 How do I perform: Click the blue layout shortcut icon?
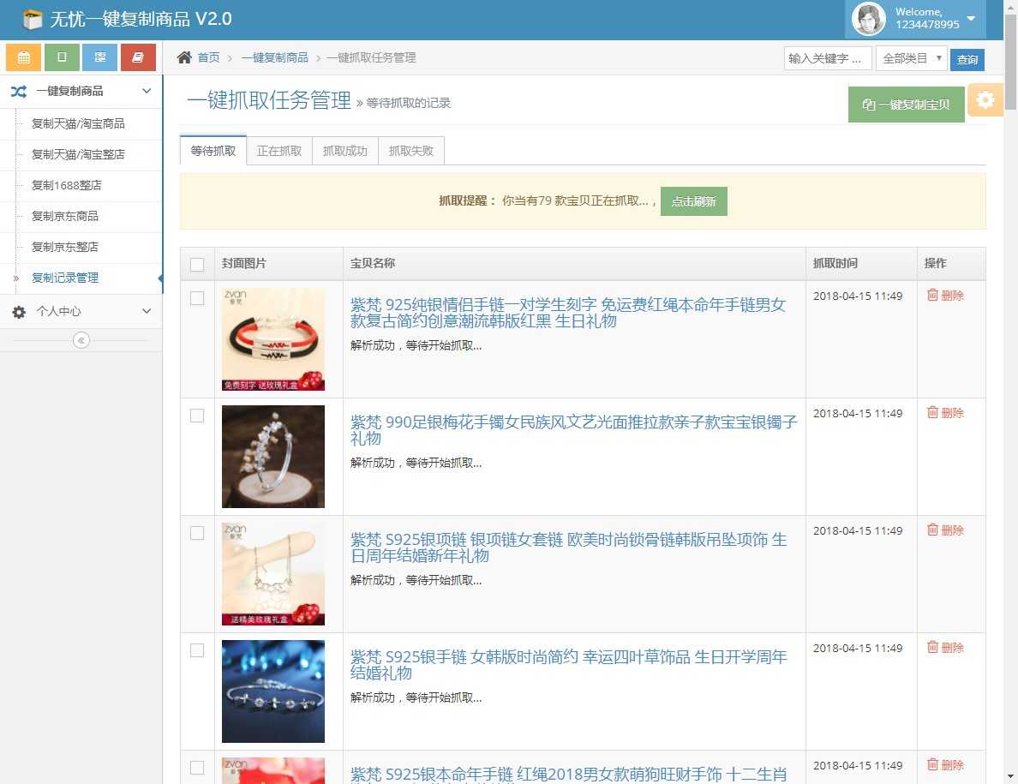(100, 57)
